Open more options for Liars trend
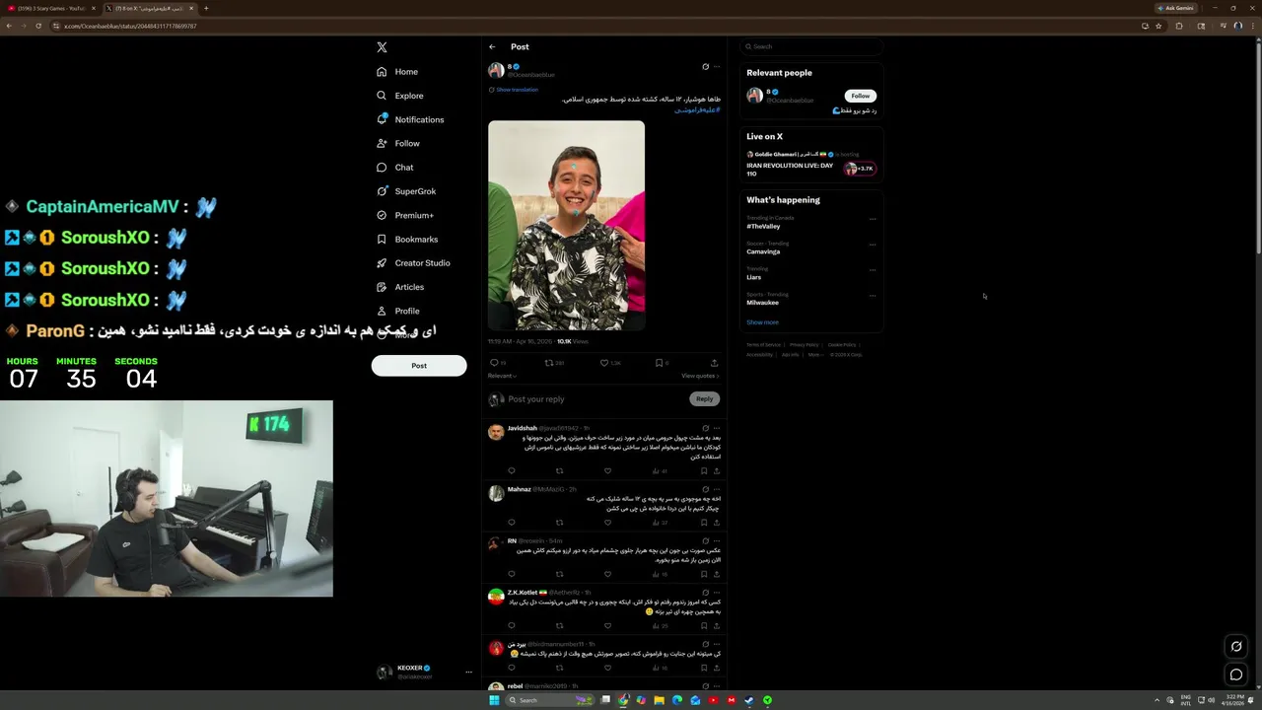The height and width of the screenshot is (710, 1262). 873,269
